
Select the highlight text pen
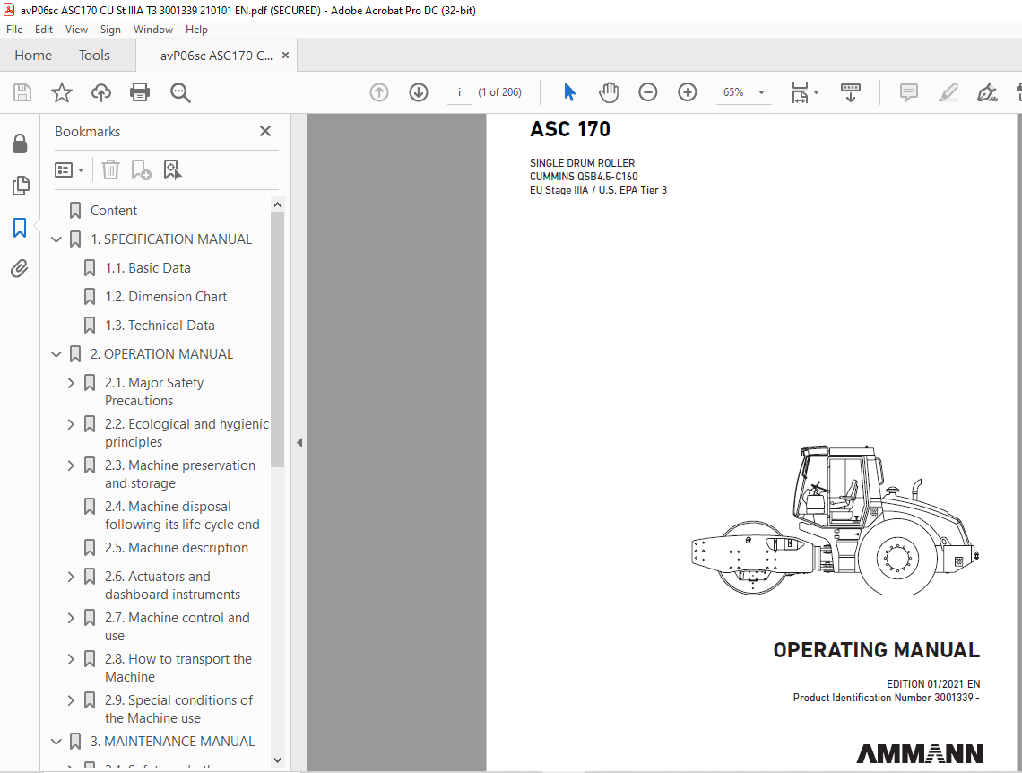pos(948,92)
